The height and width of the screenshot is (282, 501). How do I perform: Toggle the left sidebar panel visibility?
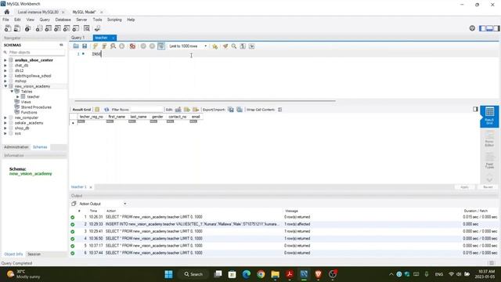point(482,28)
